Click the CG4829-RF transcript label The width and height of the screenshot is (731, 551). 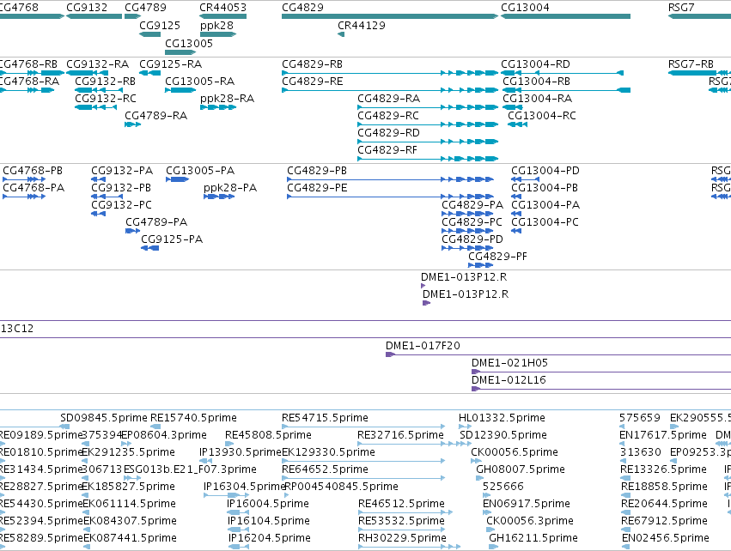[387, 150]
